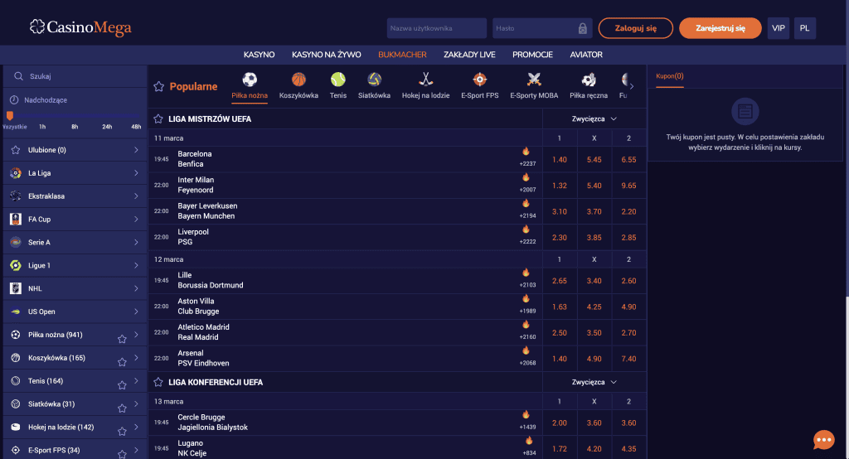
Task: Click the Liverpool vs PSG fire stats icon
Action: tap(526, 229)
